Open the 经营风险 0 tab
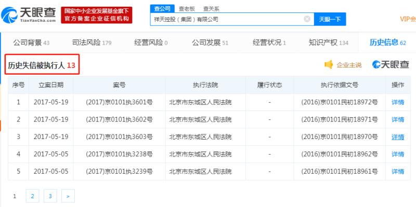The image size is (416, 207). pyautogui.click(x=151, y=43)
